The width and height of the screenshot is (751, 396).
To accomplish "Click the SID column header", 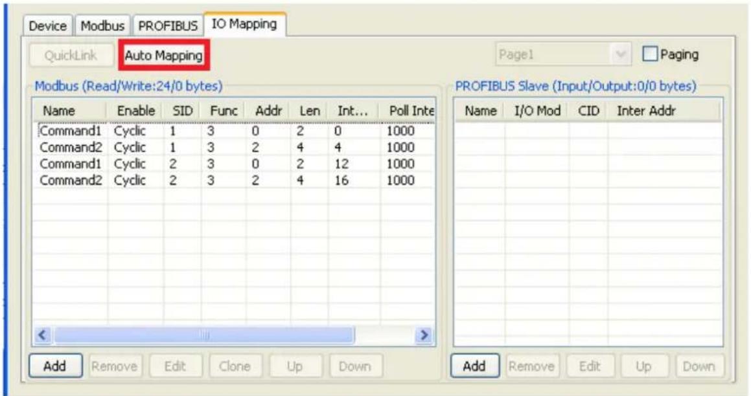I will pyautogui.click(x=182, y=111).
